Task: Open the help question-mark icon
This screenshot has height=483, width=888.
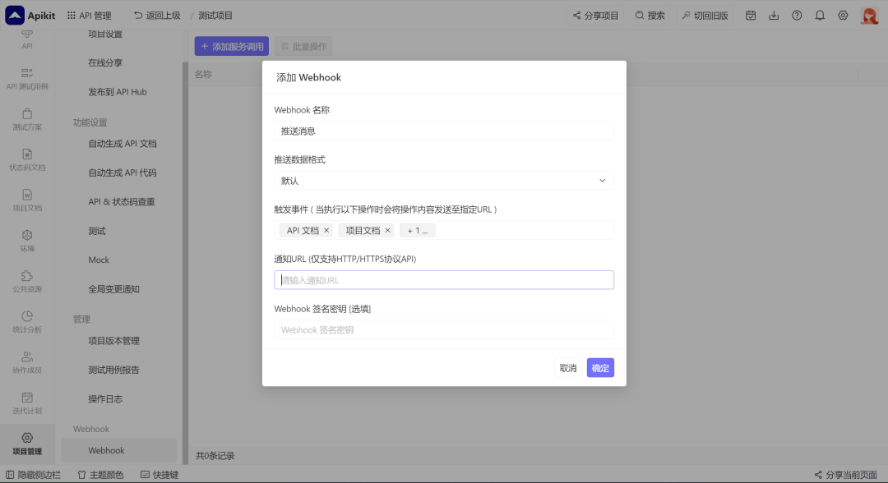Action: [797, 15]
